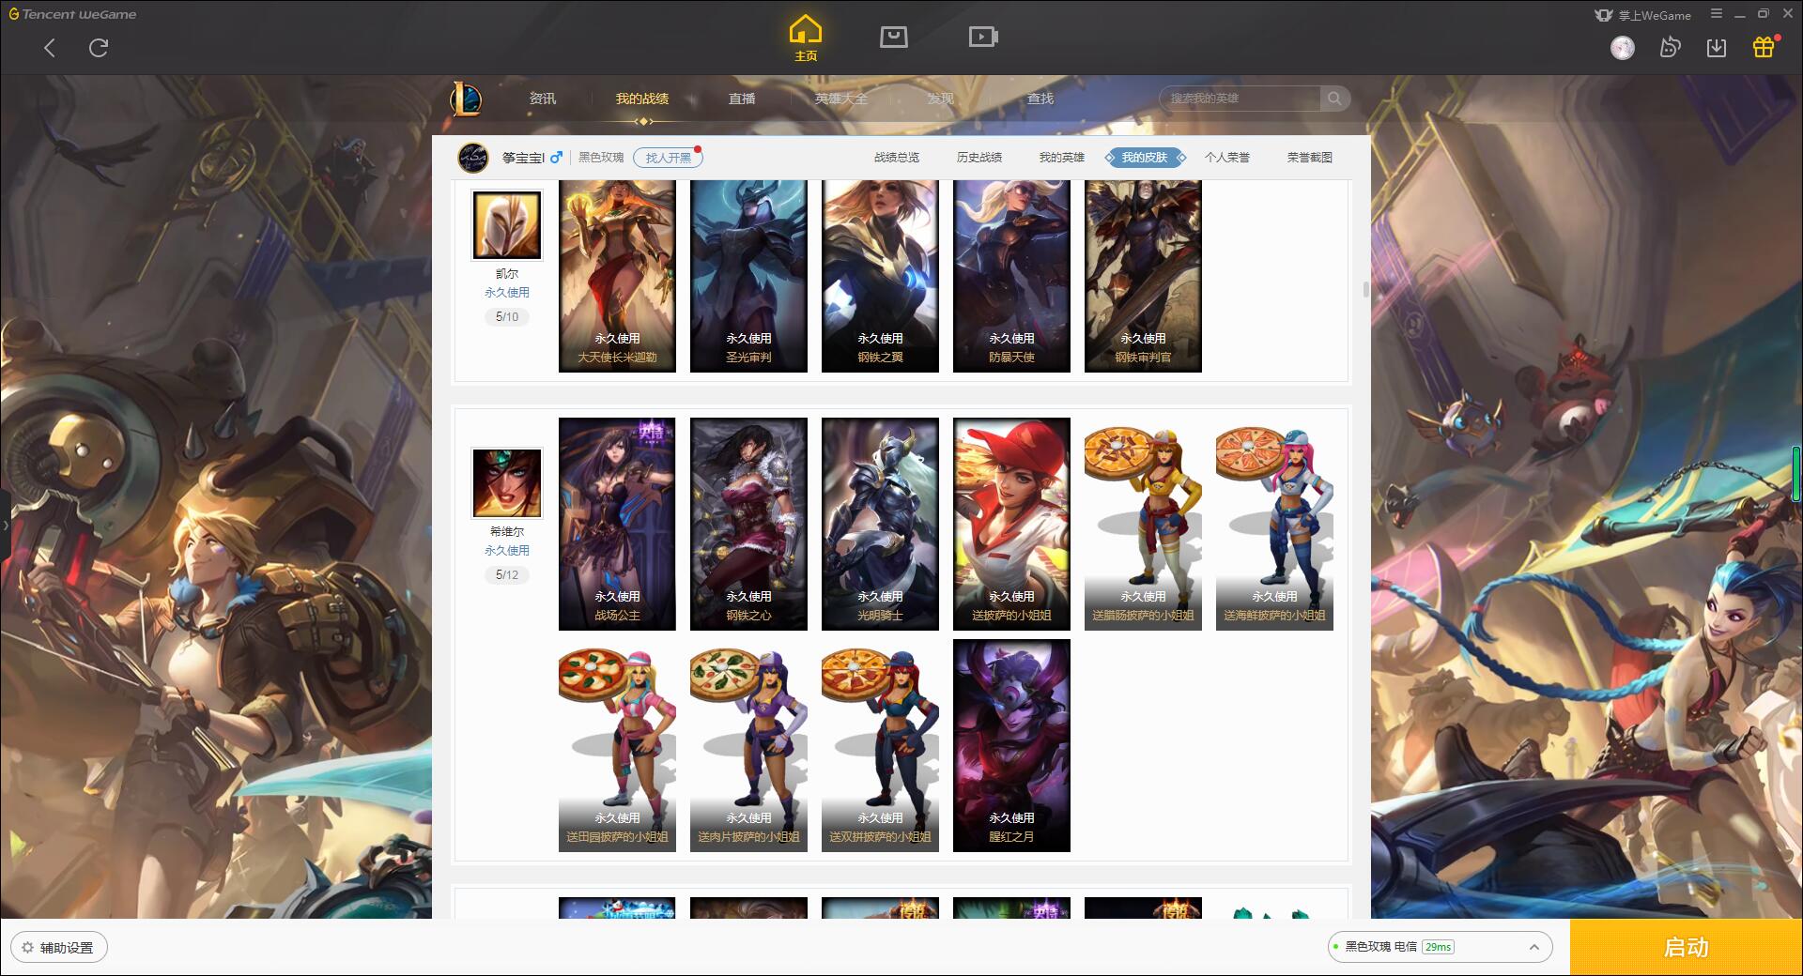Open the hamburger menu icon in the top right
1803x976 pixels.
(x=1717, y=14)
